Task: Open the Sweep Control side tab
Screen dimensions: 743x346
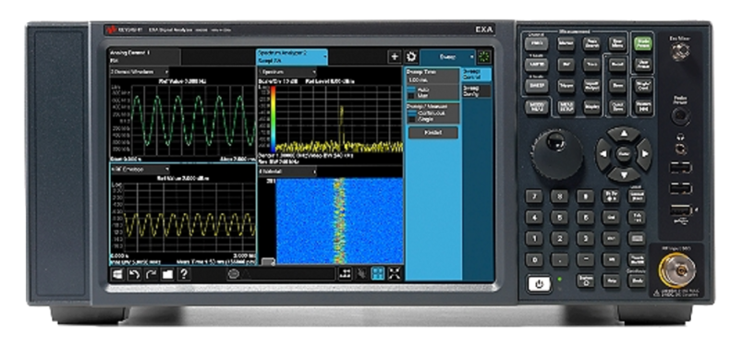Action: pyautogui.click(x=476, y=75)
